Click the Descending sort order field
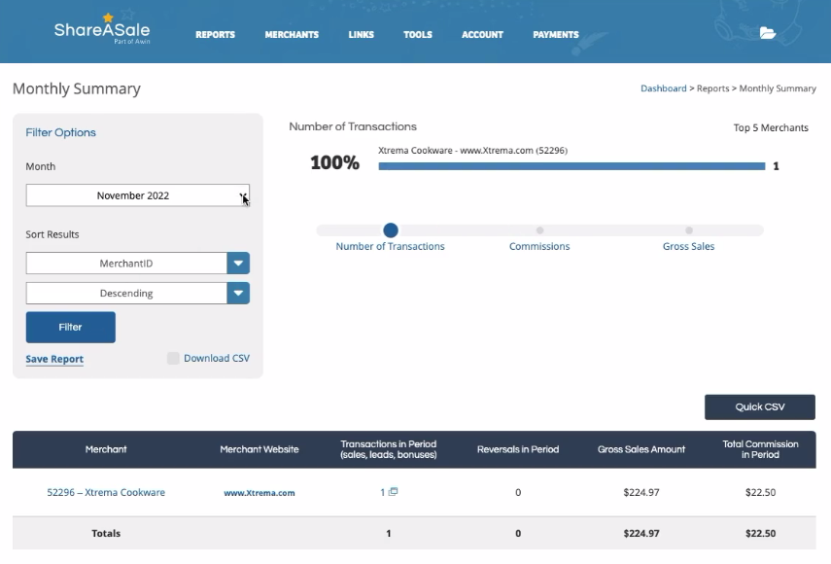831x564 pixels. (x=126, y=293)
